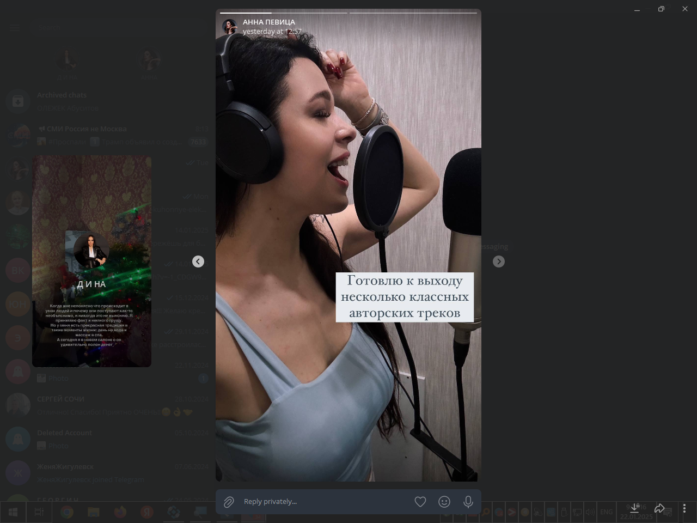Close the Telegram window
The width and height of the screenshot is (697, 523).
(685, 9)
